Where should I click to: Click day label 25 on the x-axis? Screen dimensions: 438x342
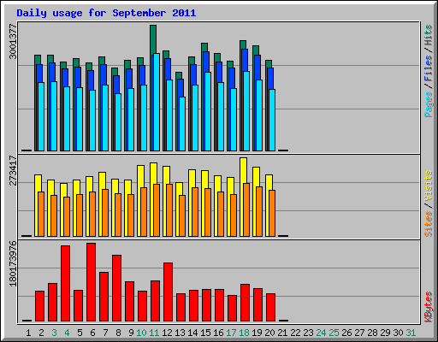(x=334, y=333)
